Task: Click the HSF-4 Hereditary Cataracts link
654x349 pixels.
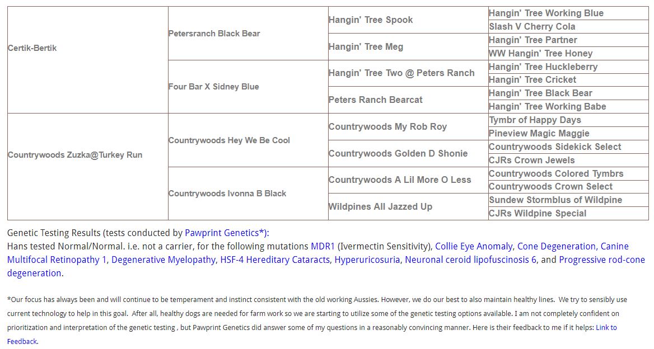Action: click(x=274, y=260)
